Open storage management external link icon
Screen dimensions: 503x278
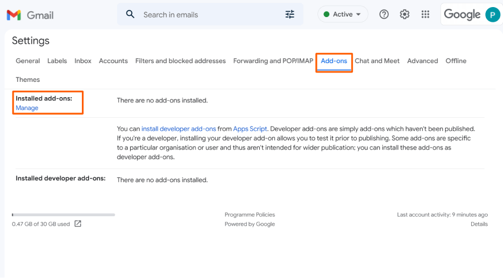(78, 223)
